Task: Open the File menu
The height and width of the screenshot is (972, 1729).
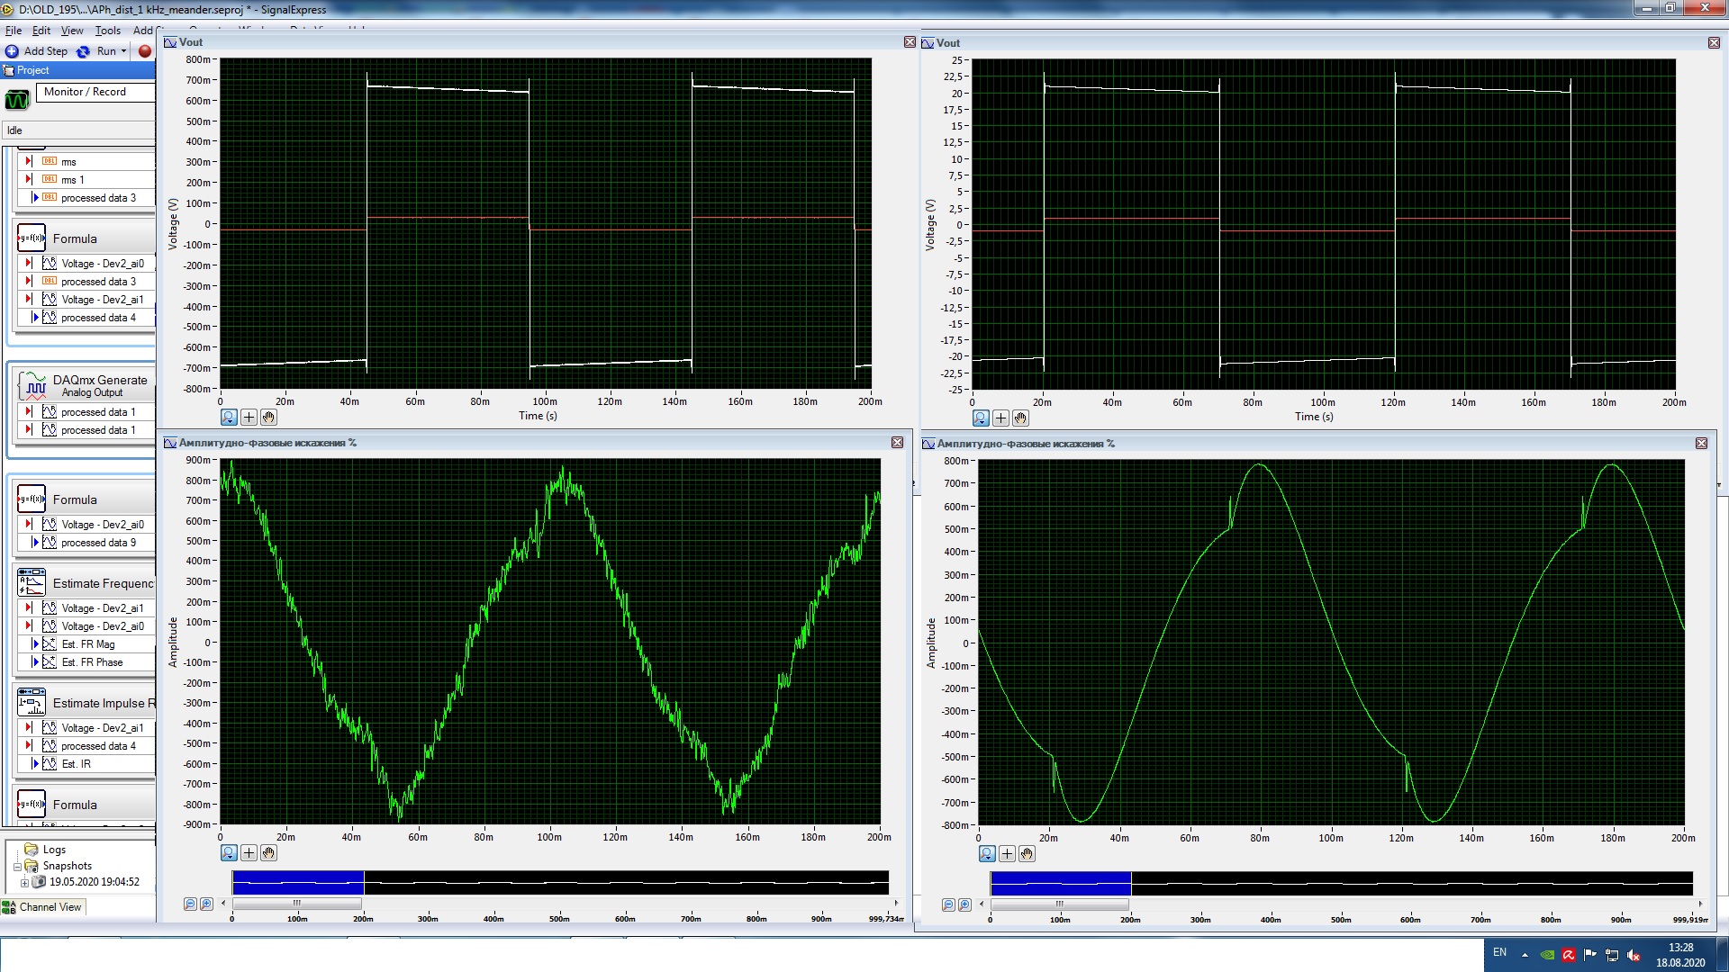Action: point(14,30)
